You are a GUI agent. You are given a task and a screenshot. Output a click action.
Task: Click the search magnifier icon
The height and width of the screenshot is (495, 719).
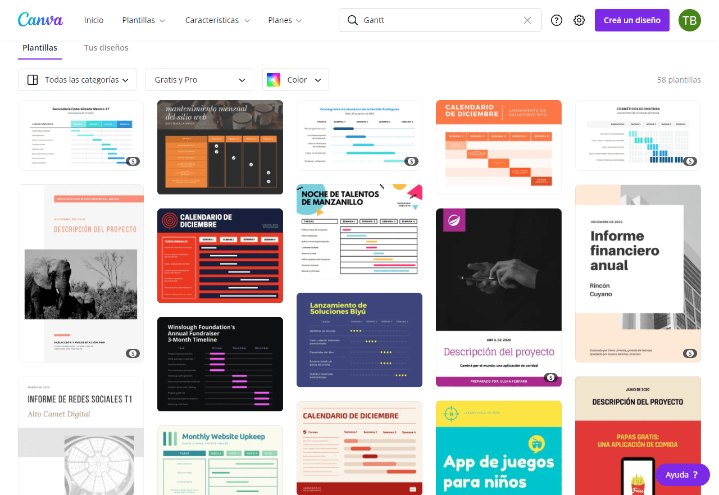point(352,20)
